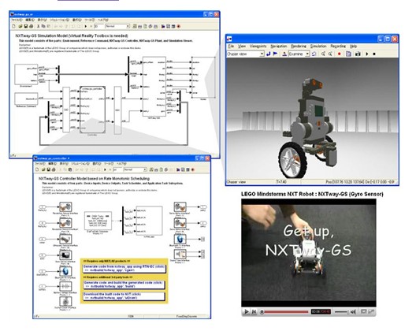This screenshot has height=331, width=416.
Task: Click the save icon in top Simulink toolbar
Action: click(26, 26)
